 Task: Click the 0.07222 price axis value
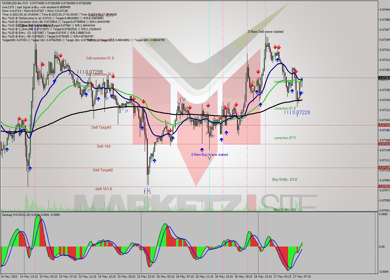coord(385,110)
